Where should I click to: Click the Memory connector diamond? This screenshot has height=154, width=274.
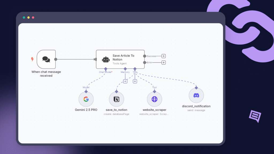click(x=125, y=69)
